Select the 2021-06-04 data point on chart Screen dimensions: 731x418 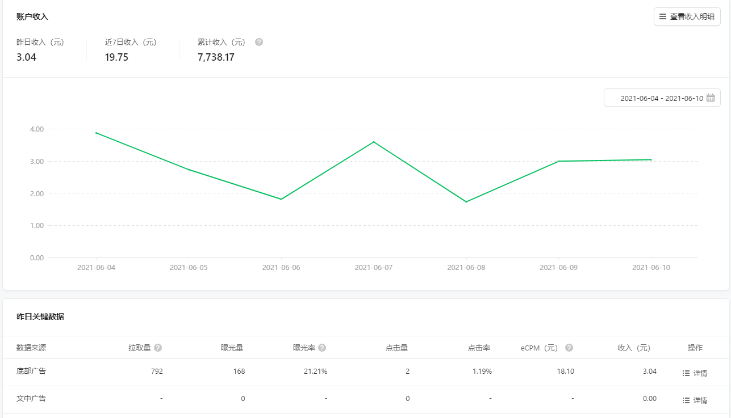(96, 133)
